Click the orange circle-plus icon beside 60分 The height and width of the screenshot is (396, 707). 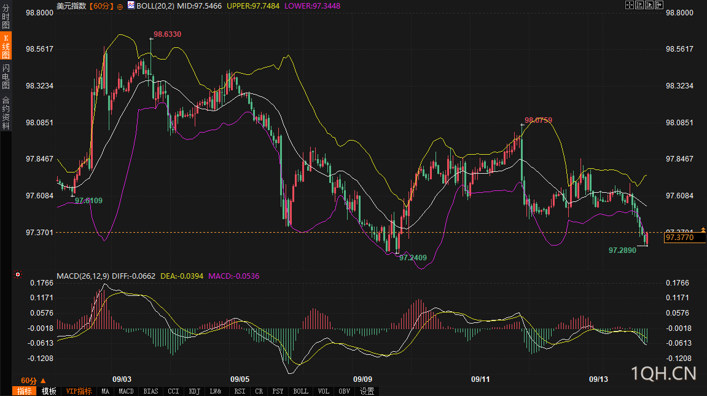coord(120,6)
